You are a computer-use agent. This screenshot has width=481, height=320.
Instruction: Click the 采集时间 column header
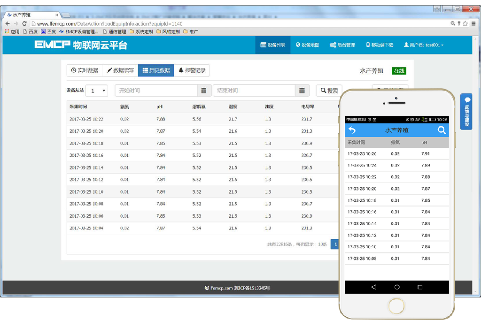(x=78, y=107)
